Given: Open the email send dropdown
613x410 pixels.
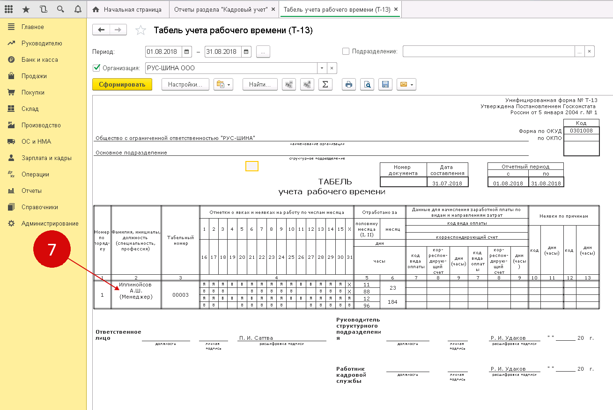Looking at the screenshot, I should 406,84.
